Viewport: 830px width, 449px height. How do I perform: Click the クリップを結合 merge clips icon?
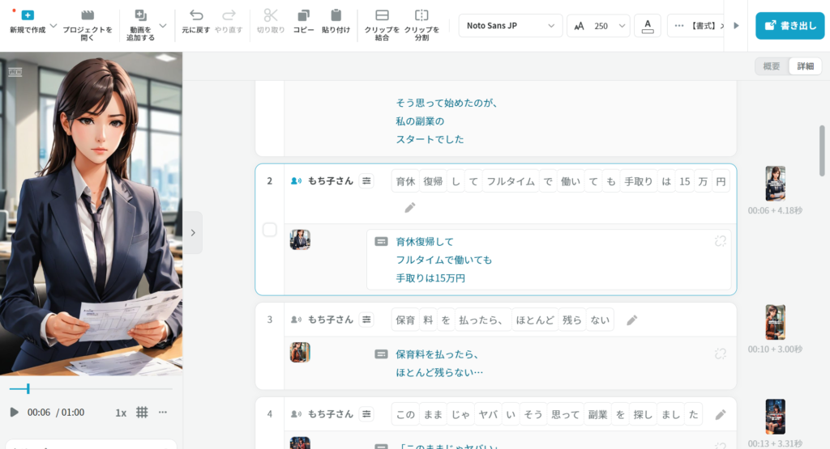(382, 15)
